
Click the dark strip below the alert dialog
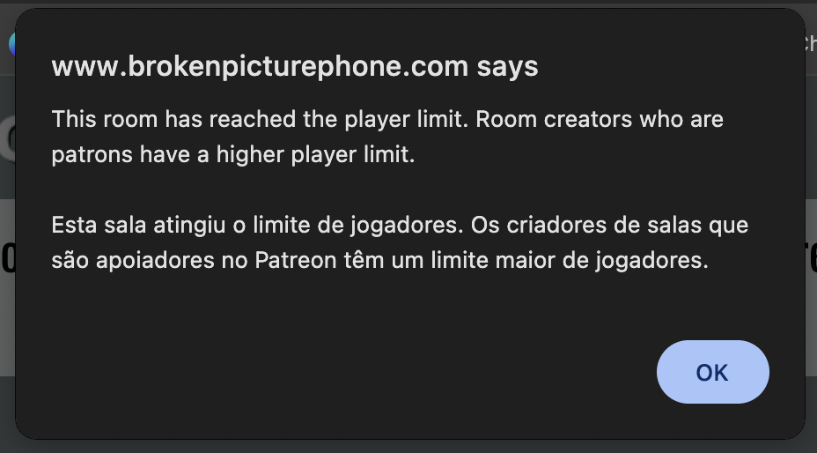(408, 447)
